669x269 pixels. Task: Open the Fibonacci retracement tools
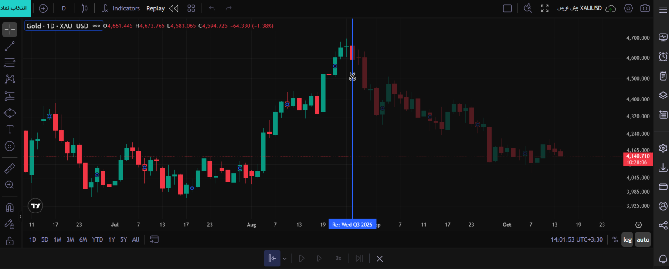coord(10,63)
